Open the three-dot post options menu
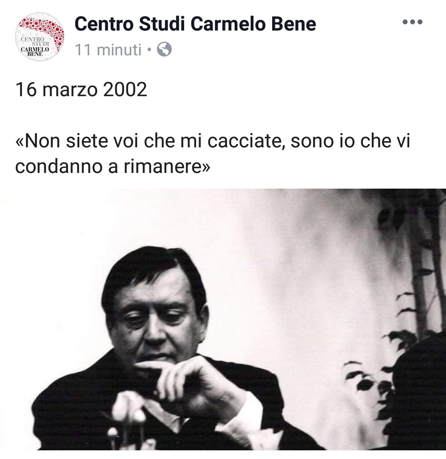The height and width of the screenshot is (459, 446). (x=412, y=22)
